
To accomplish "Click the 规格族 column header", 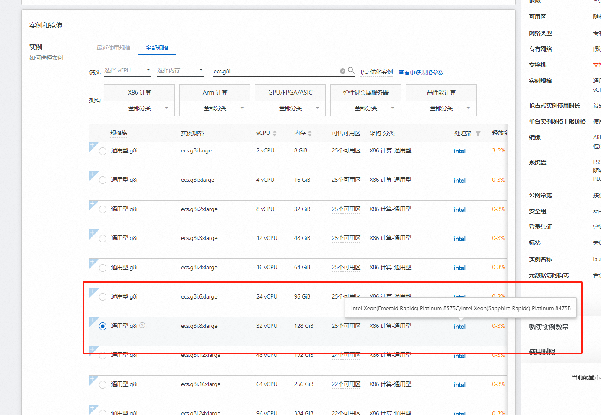I will click(119, 133).
